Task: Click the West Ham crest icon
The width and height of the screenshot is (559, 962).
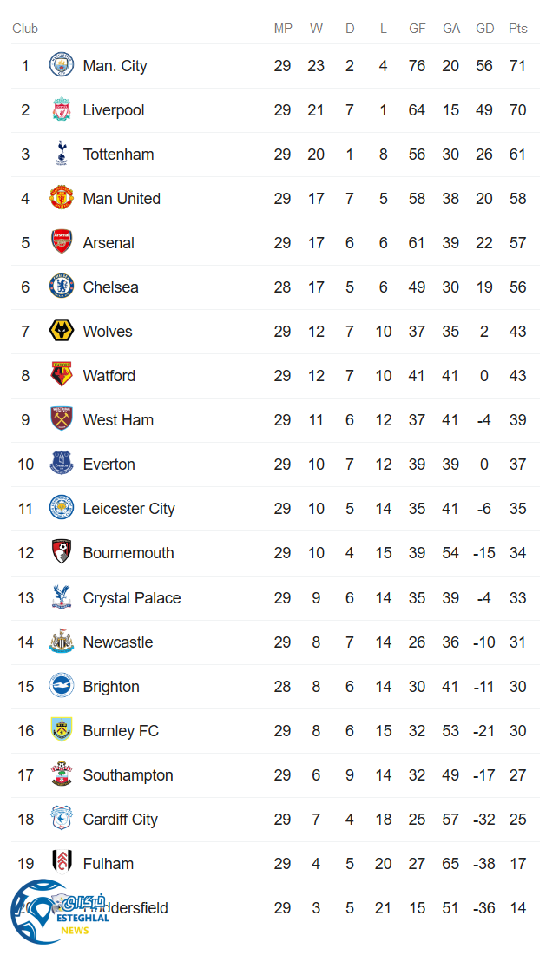Action: click(x=62, y=420)
